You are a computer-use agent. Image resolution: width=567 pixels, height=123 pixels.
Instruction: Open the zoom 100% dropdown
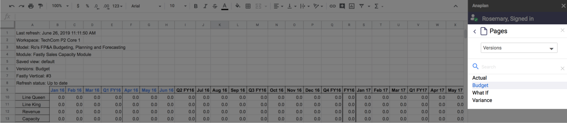tap(60, 6)
